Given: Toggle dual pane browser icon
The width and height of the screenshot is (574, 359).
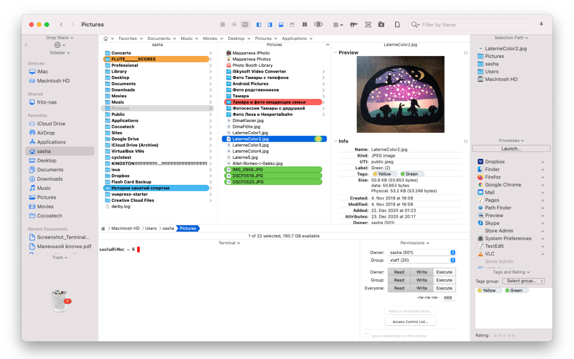Looking at the screenshot, I should coord(304,24).
